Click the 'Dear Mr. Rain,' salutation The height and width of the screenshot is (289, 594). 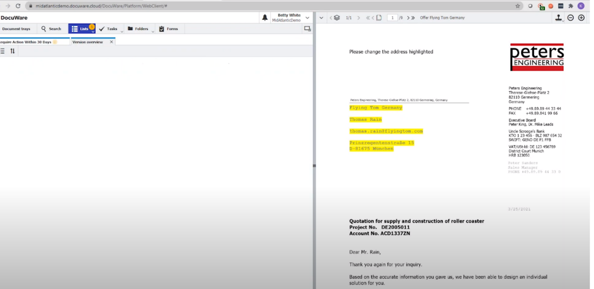pyautogui.click(x=365, y=252)
